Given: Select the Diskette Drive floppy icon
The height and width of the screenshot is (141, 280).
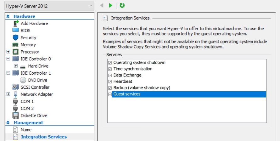Looking at the screenshot, I should point(16,116).
